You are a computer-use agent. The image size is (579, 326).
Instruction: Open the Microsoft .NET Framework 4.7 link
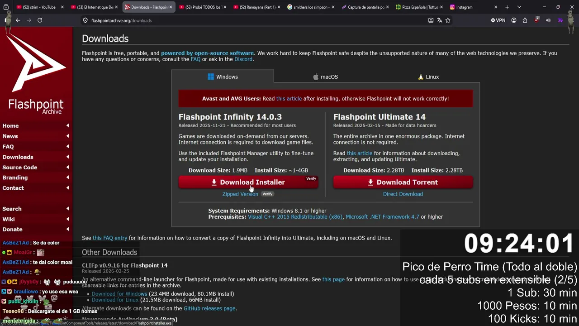[382, 217]
